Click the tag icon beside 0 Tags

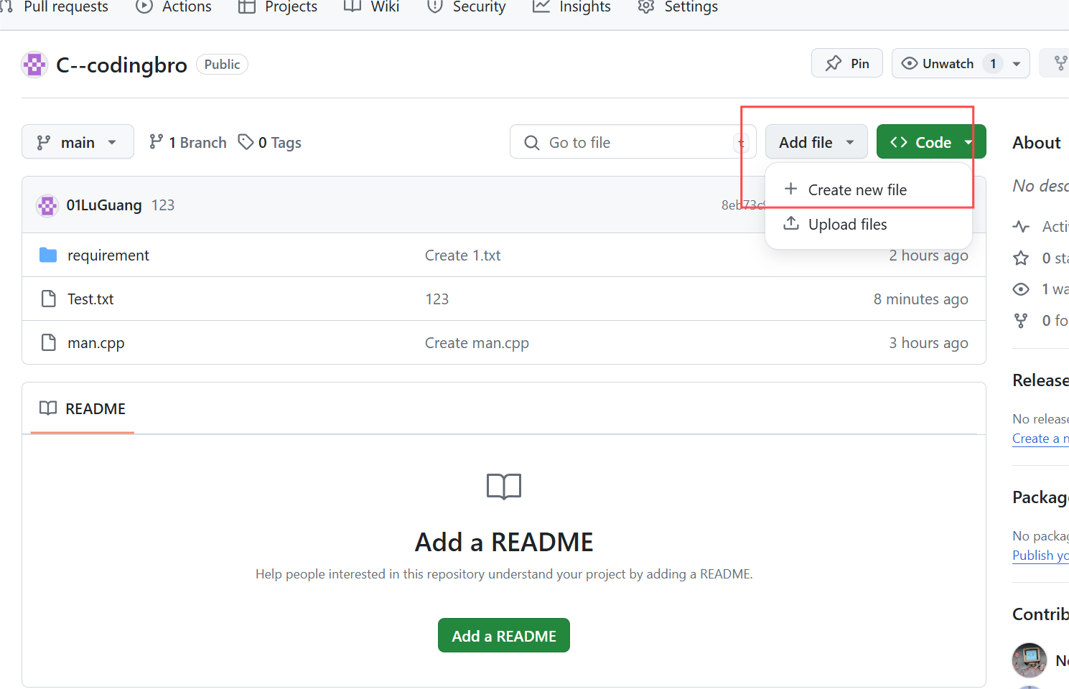click(x=246, y=141)
